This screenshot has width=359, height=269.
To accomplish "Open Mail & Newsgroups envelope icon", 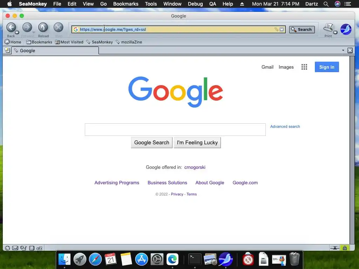I will tap(15, 248).
